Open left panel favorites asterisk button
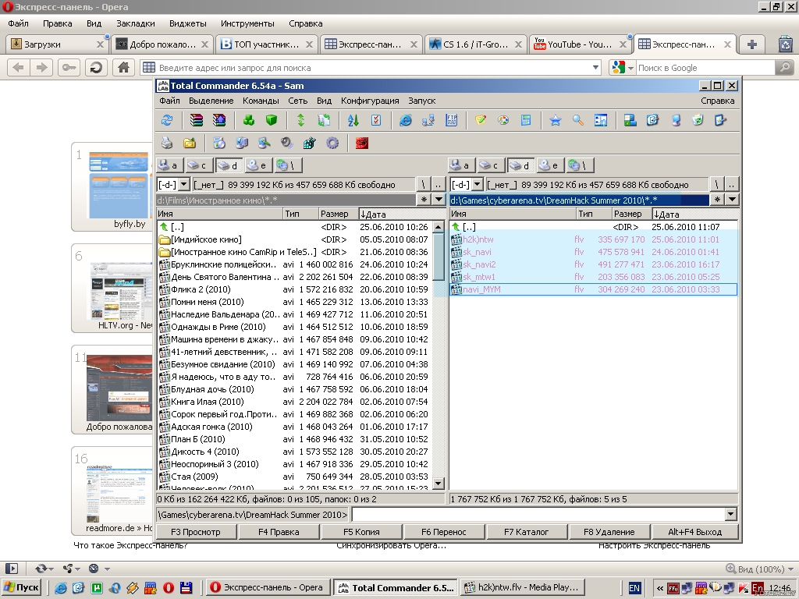The height and width of the screenshot is (599, 799). tap(424, 200)
